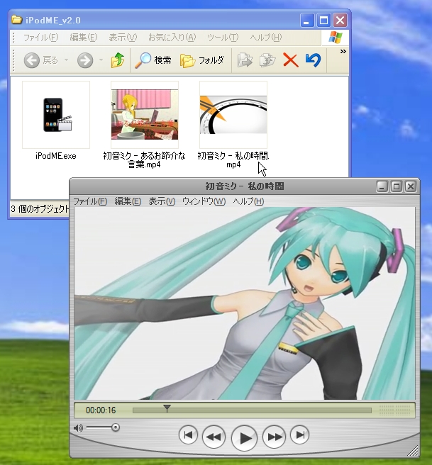
Task: Open the Search (検索) toolbar button
Action: click(x=153, y=60)
